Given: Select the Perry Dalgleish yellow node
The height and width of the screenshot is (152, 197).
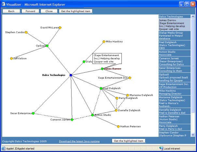Looking at the screenshot, I should (x=117, y=98).
